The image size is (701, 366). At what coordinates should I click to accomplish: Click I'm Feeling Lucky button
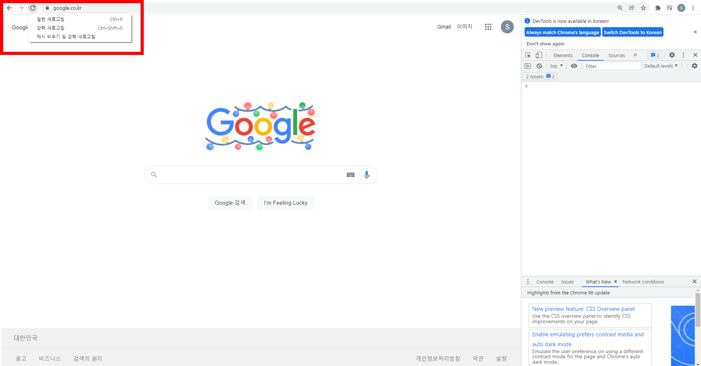[x=285, y=203]
